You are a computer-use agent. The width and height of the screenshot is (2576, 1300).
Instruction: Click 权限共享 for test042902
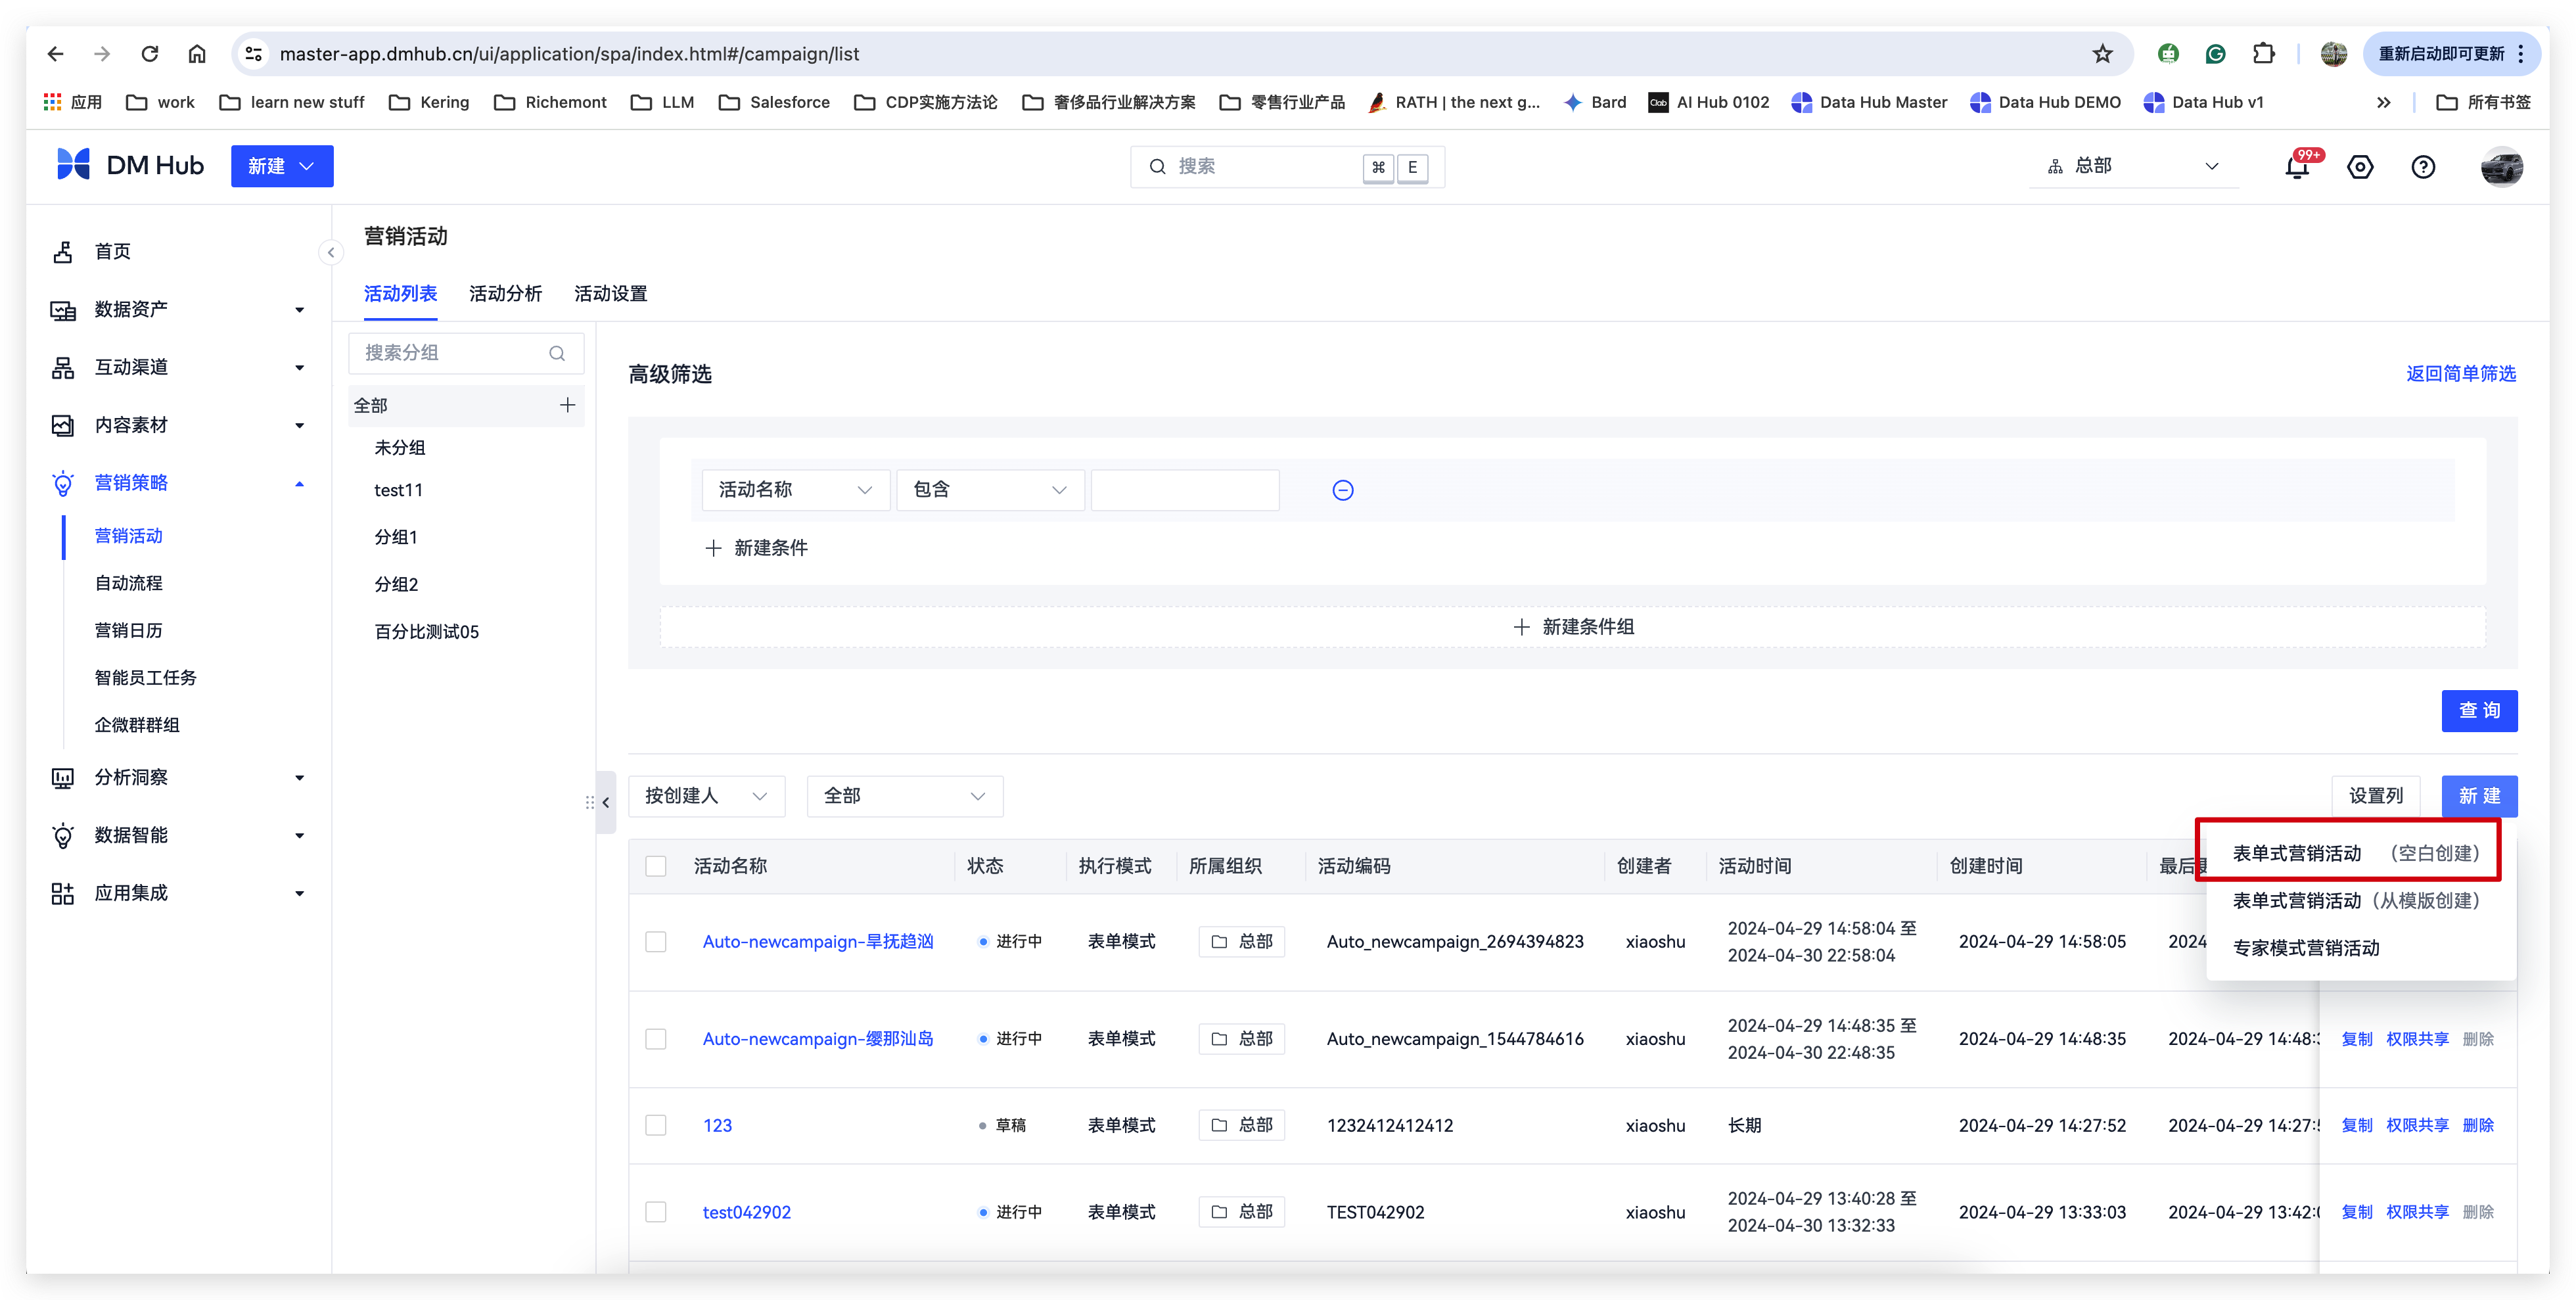click(2417, 1212)
